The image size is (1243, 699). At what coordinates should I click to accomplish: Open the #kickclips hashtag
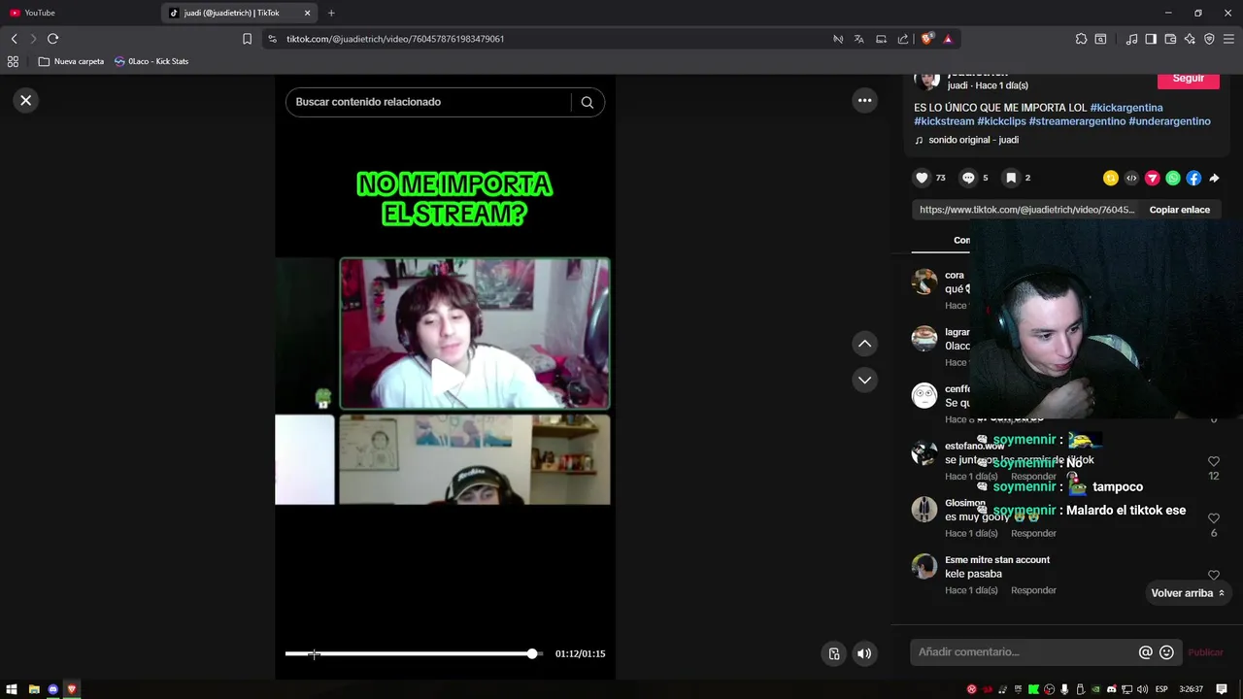click(1001, 121)
